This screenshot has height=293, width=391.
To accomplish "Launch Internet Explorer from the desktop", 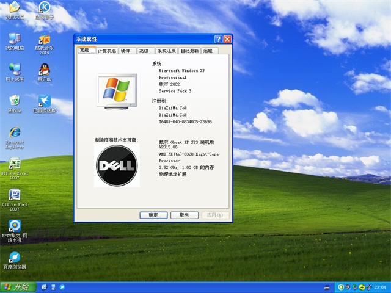I will [13, 134].
